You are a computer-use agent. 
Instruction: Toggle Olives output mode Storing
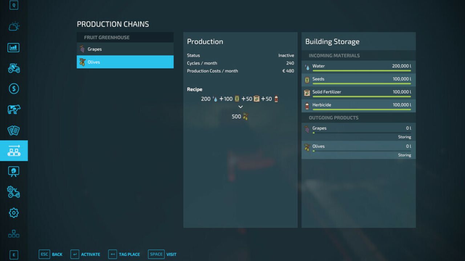(x=404, y=155)
